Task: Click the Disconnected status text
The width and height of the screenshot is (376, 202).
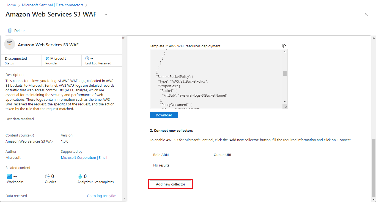Action: 16,58
